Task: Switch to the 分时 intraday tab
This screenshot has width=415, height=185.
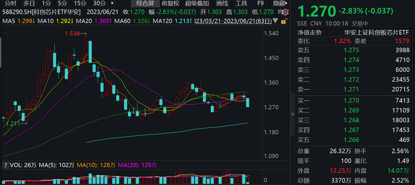Action: tap(10, 3)
